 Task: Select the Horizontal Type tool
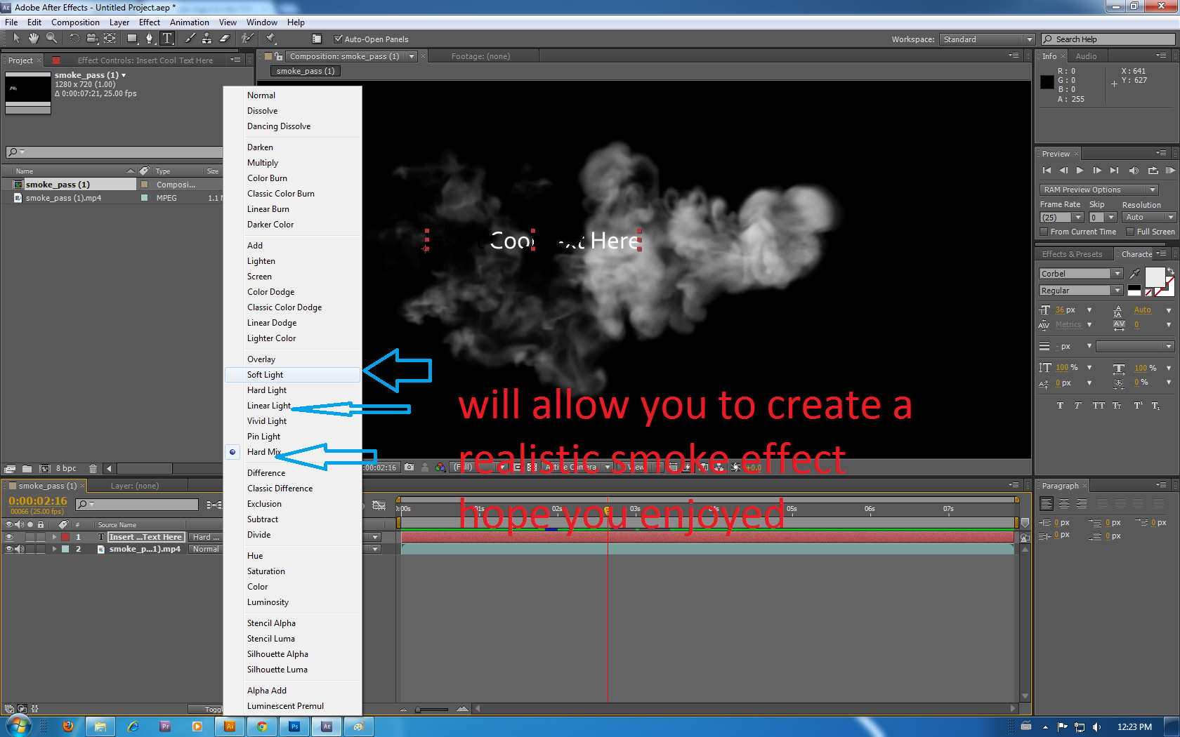pos(167,38)
